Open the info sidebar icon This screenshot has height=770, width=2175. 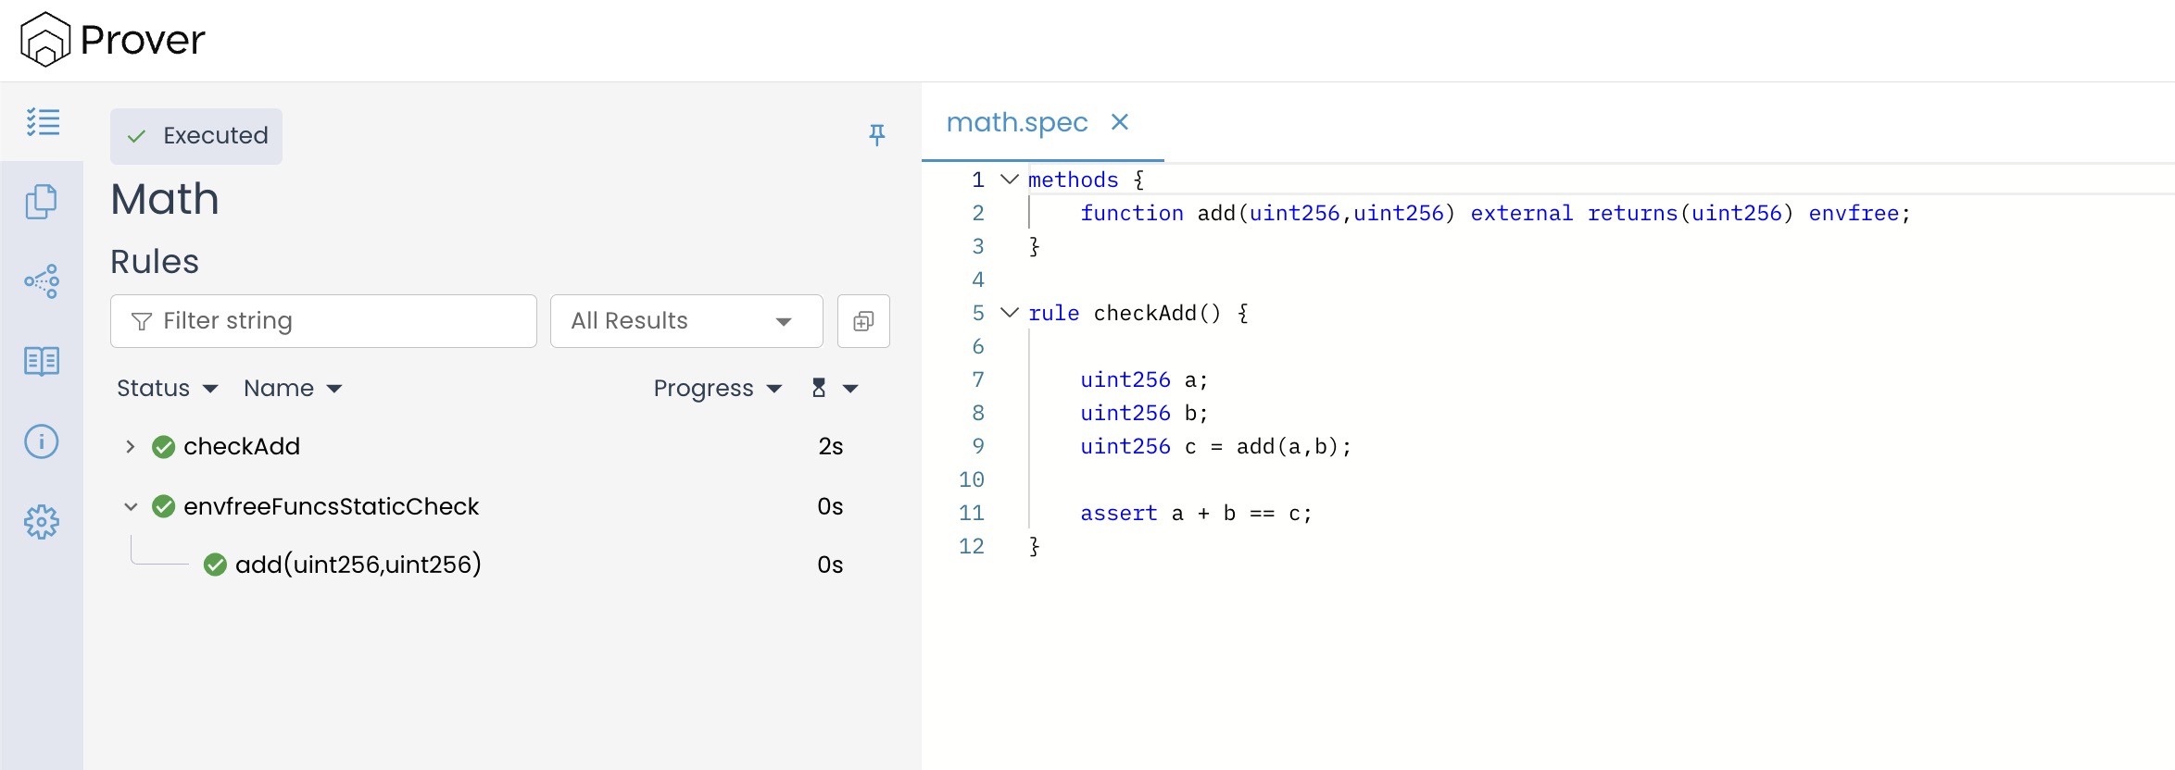tap(42, 441)
